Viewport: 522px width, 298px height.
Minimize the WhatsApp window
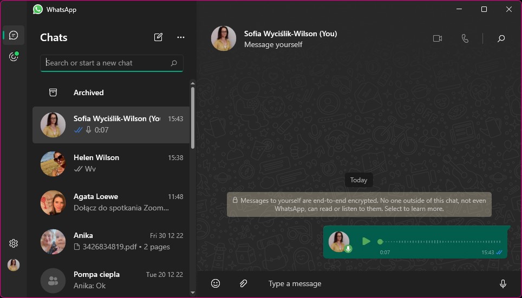tap(459, 9)
